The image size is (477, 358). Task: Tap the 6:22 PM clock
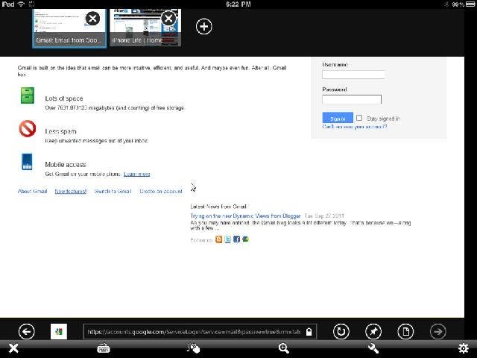coord(238,4)
